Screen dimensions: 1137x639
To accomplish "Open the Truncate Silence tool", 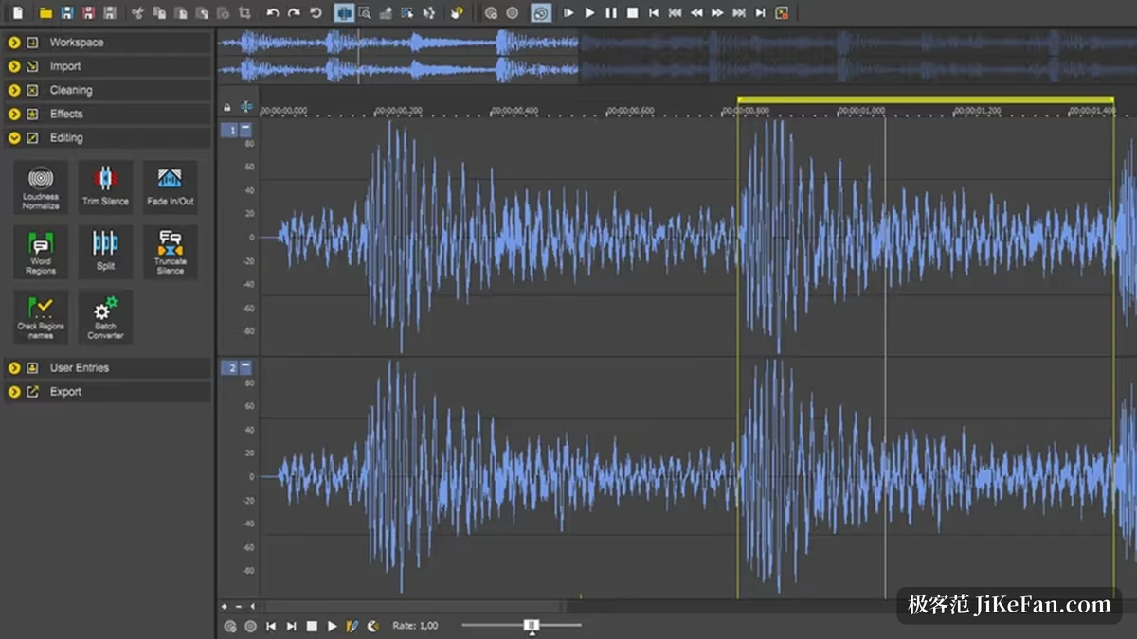I will pos(171,252).
